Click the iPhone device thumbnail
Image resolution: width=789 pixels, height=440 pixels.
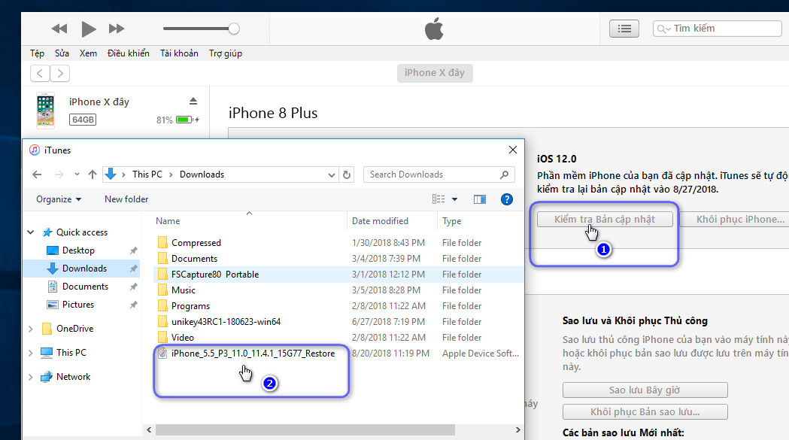[45, 111]
